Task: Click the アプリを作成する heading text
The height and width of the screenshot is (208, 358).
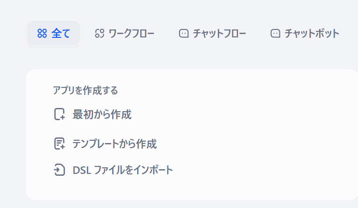Action: [x=85, y=90]
